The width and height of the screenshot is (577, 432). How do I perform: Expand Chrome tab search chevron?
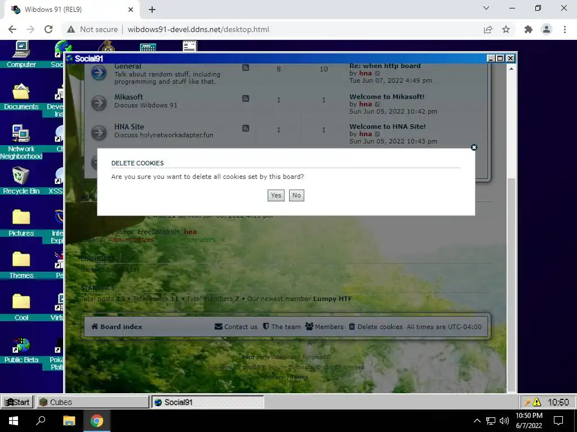pyautogui.click(x=486, y=8)
